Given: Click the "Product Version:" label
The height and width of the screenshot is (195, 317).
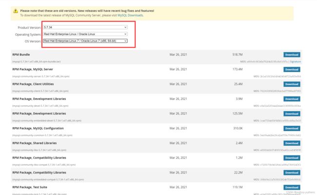Looking at the screenshot, I should 30,28.
